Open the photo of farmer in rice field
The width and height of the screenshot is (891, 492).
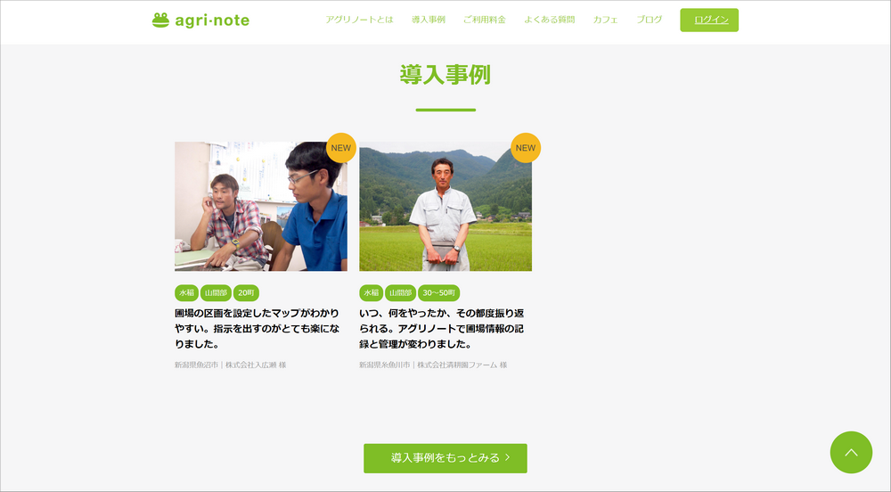445,206
